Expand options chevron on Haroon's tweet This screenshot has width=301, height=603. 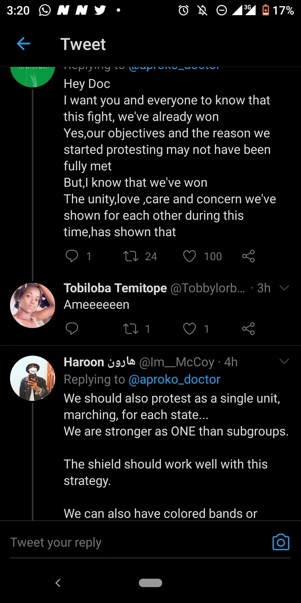click(284, 361)
